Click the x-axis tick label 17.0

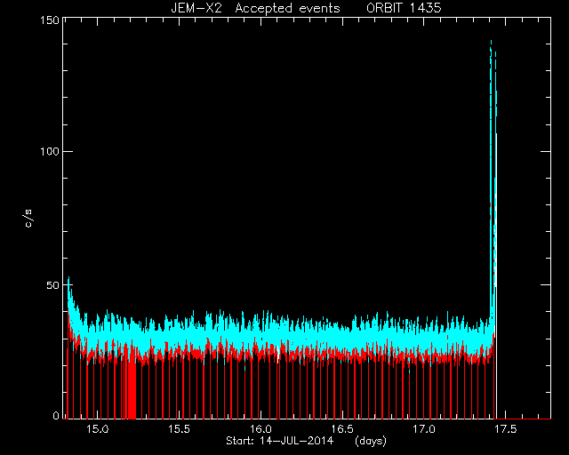(424, 429)
